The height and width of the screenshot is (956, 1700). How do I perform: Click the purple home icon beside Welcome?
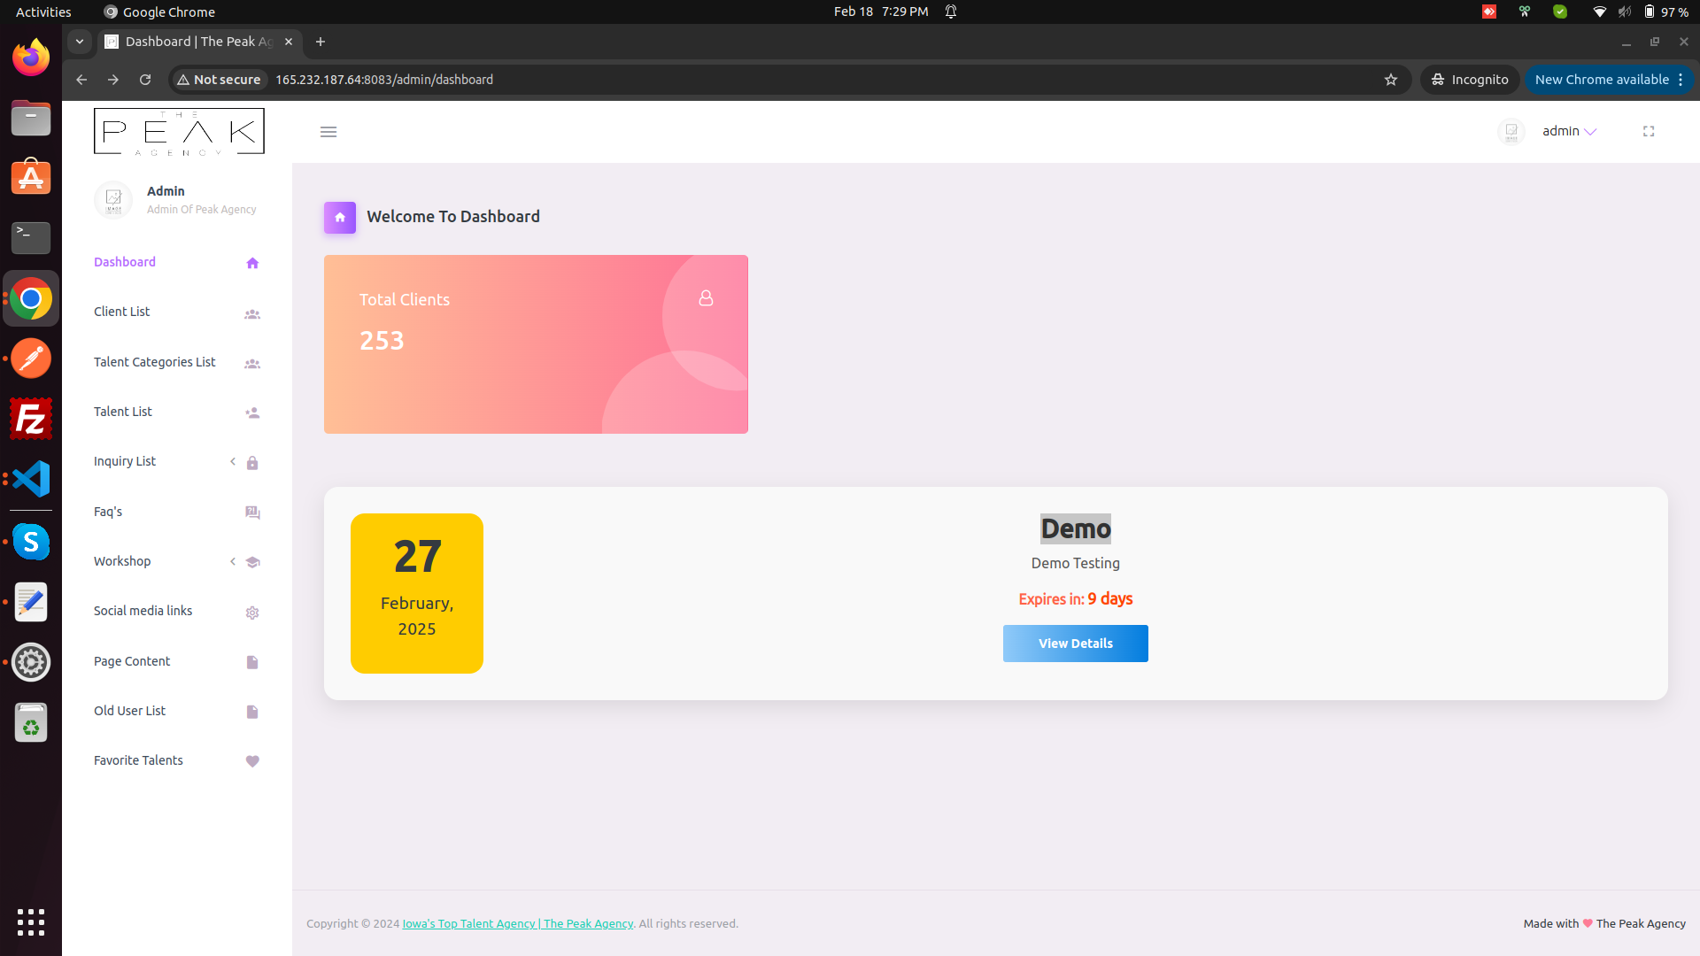point(340,217)
